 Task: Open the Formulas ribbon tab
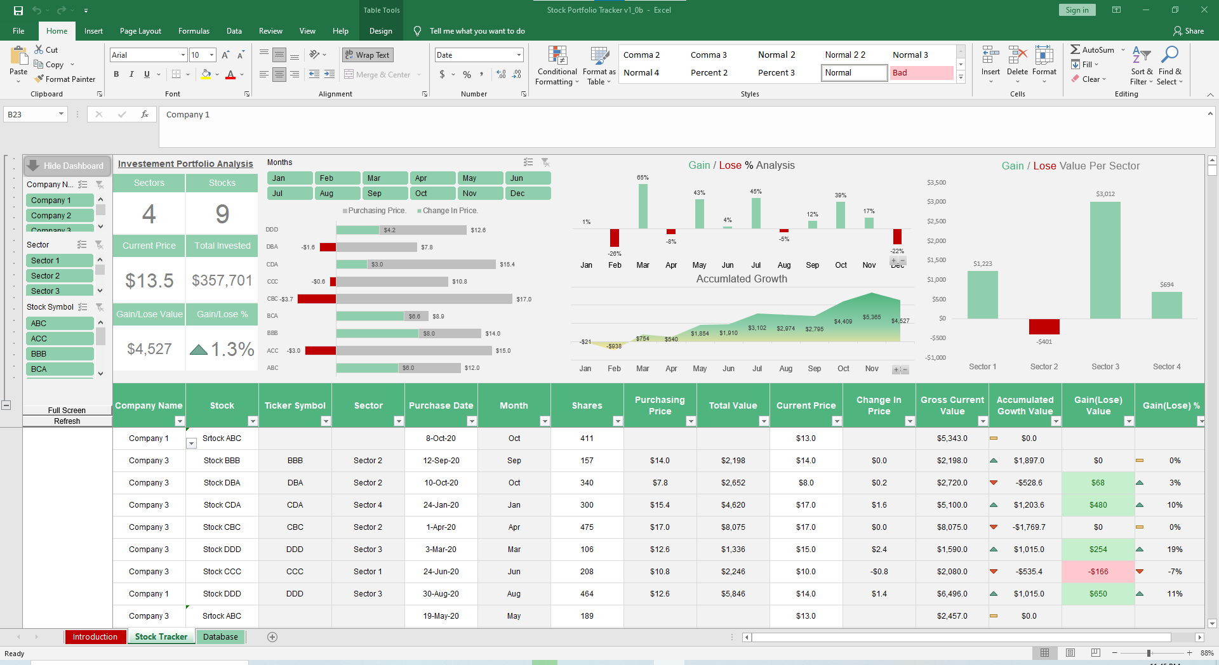pos(194,30)
